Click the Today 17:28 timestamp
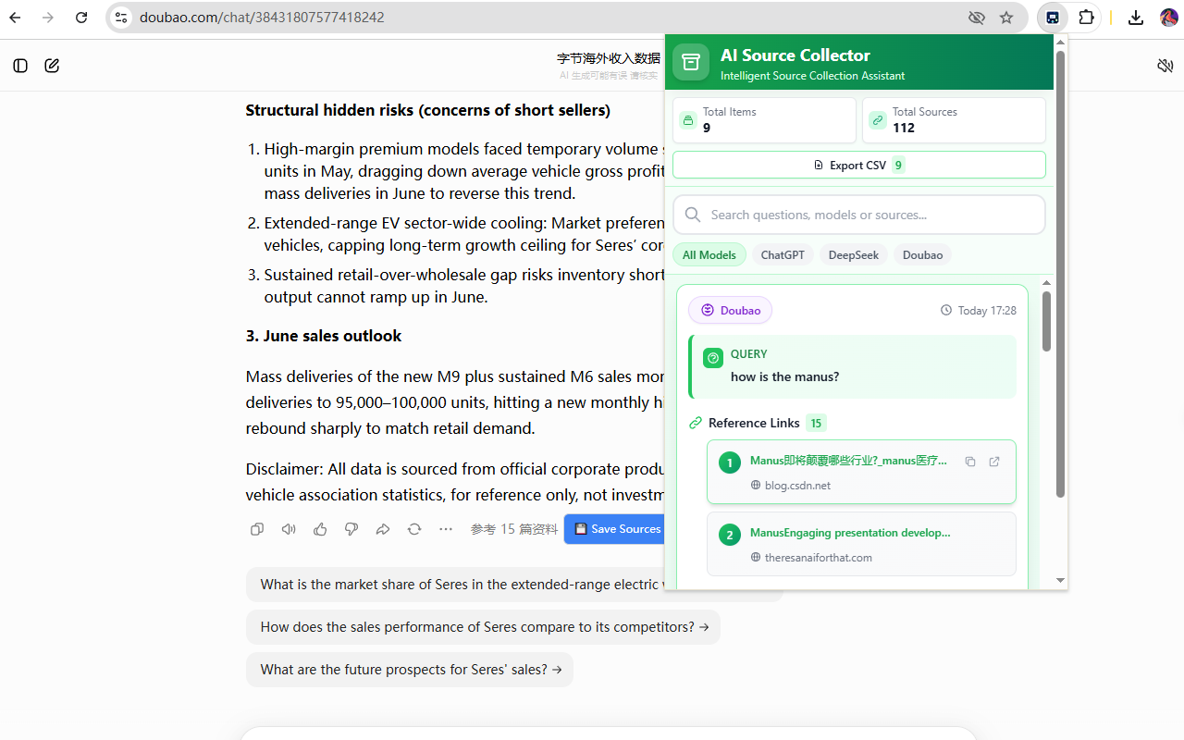1184x740 pixels. pyautogui.click(x=979, y=311)
